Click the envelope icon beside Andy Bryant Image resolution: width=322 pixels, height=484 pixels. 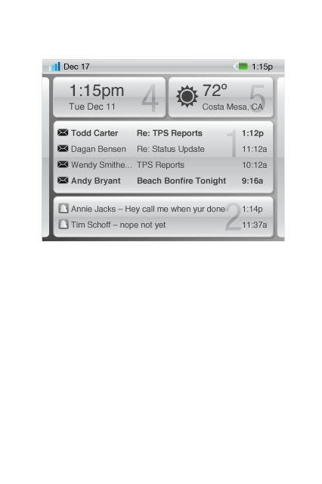tap(63, 180)
